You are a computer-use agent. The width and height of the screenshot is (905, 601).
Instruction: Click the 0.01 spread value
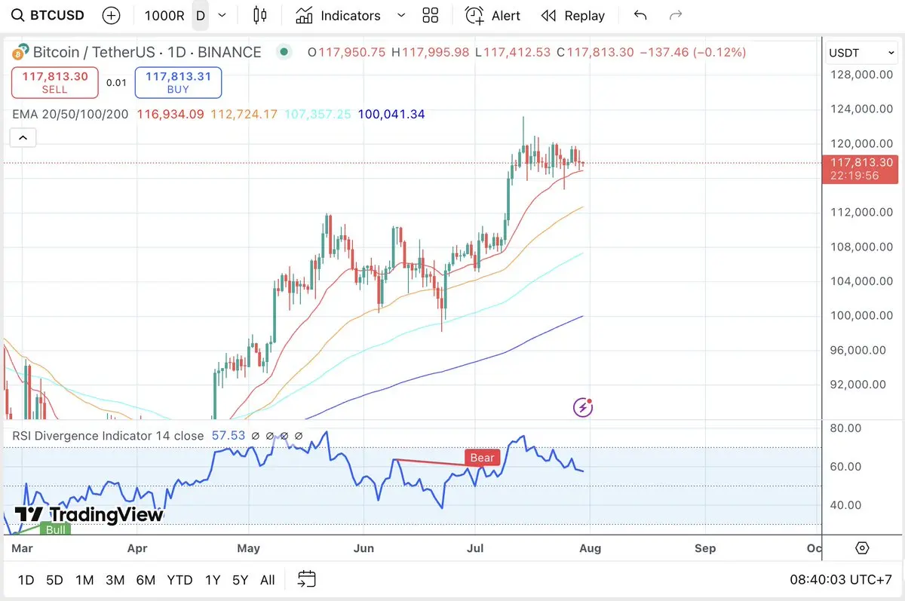pyautogui.click(x=116, y=83)
